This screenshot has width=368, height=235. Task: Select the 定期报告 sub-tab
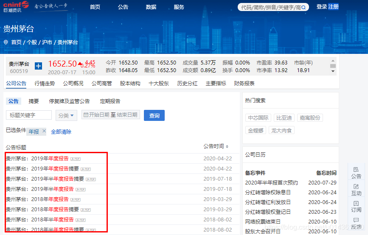click(x=110, y=101)
